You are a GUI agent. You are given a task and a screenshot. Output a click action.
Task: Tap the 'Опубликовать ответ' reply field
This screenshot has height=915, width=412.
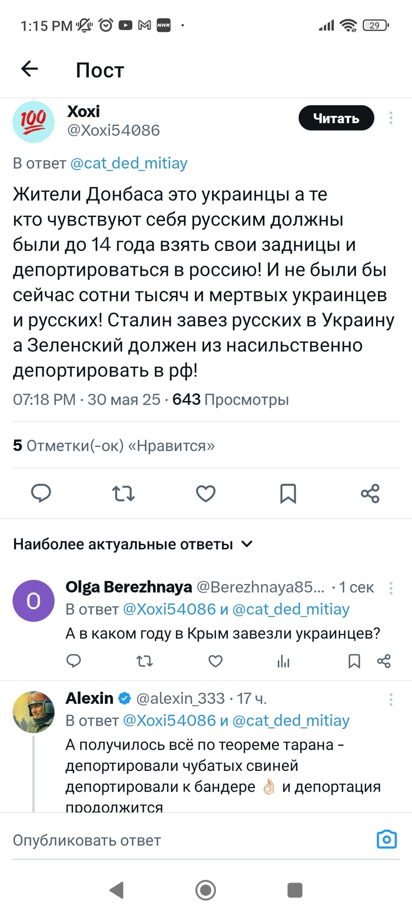pos(177,840)
